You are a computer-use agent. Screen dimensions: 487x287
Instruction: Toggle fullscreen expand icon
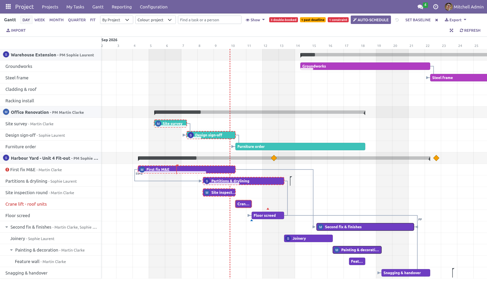[451, 30]
